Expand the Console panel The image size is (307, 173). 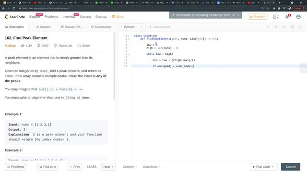point(130,167)
